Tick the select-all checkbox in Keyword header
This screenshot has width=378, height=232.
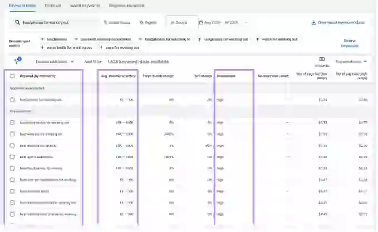click(12, 76)
